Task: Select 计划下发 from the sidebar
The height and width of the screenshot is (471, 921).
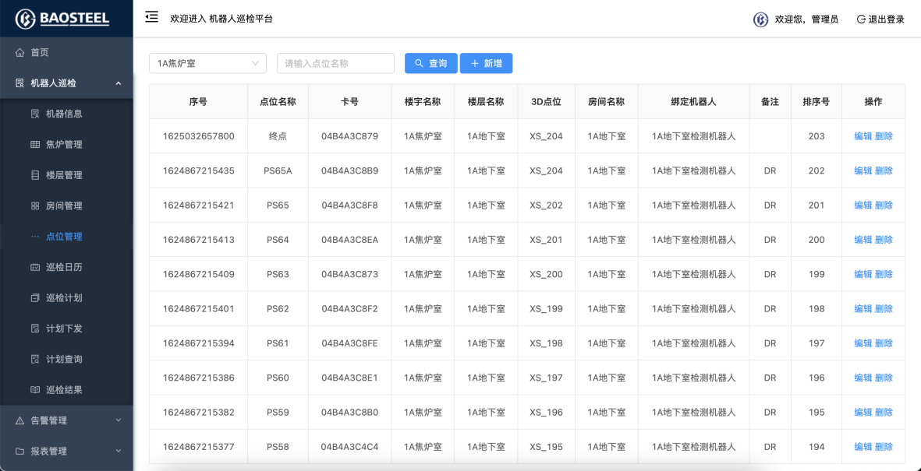Action: pos(64,329)
